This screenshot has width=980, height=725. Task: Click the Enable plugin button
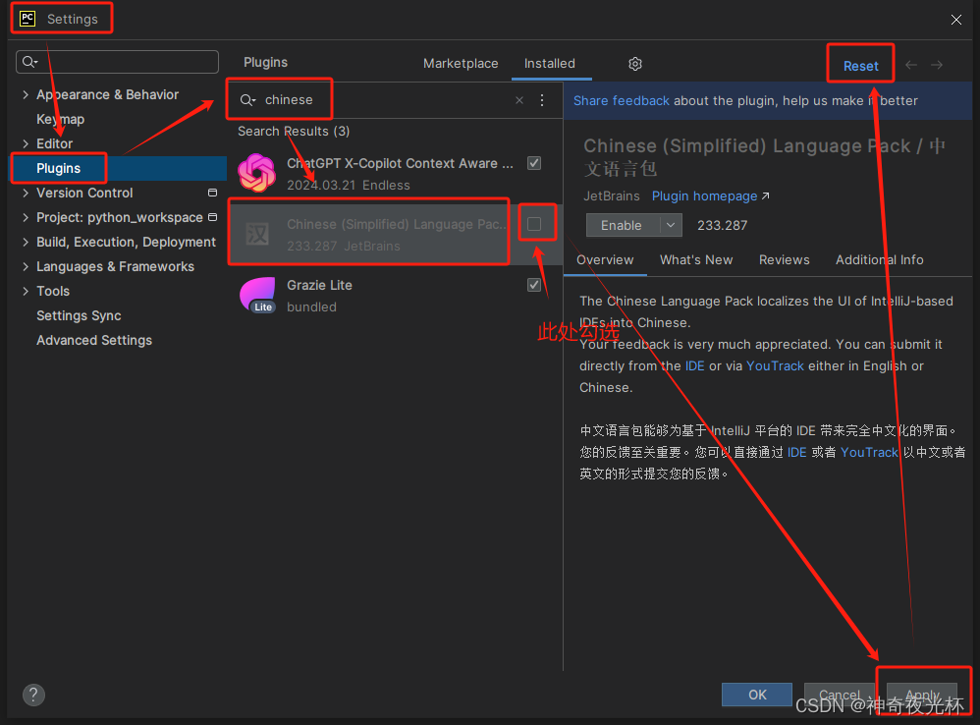[x=622, y=225]
